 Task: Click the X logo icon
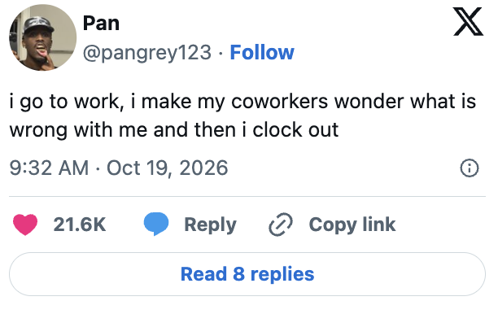click(468, 22)
